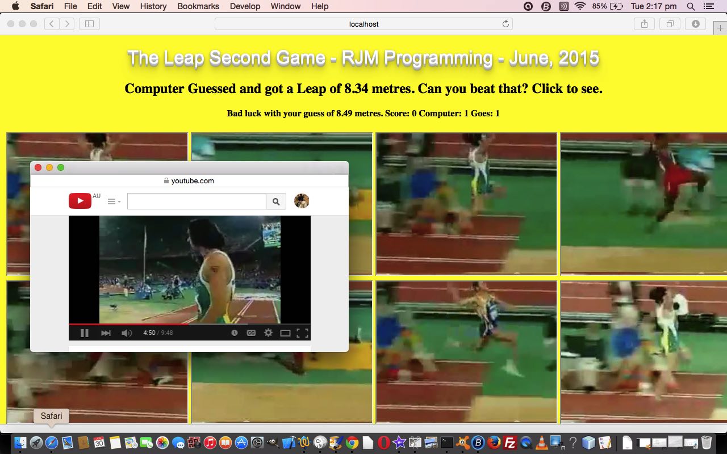Open System Preferences from the Dock
Image resolution: width=727 pixels, height=454 pixels.
(x=257, y=443)
